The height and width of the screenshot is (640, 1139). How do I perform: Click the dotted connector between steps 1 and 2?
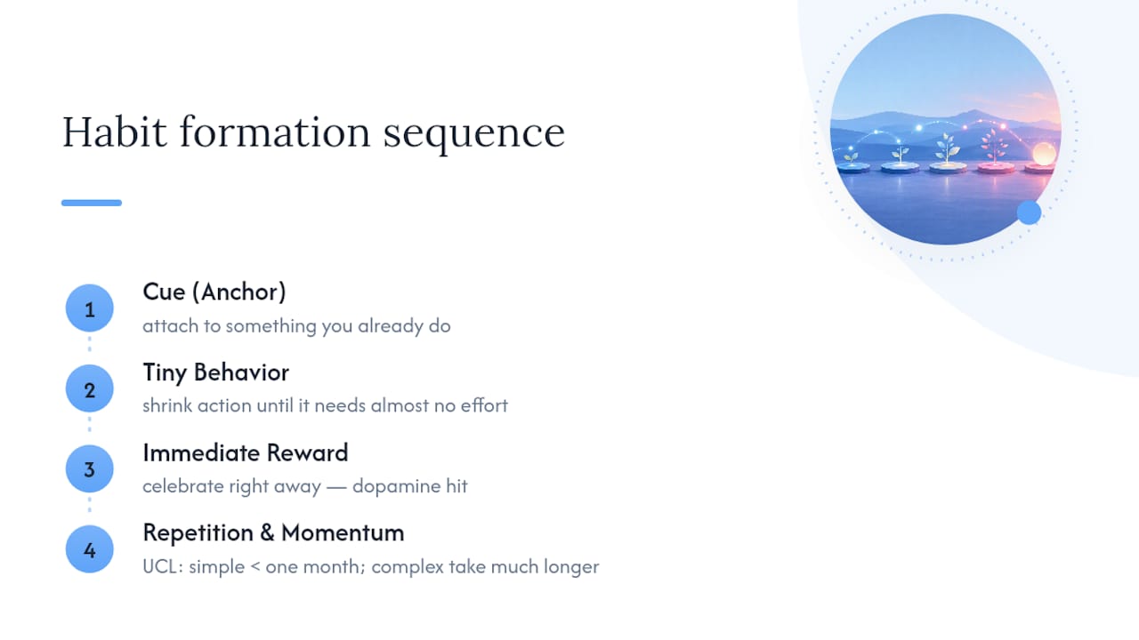[x=89, y=349]
